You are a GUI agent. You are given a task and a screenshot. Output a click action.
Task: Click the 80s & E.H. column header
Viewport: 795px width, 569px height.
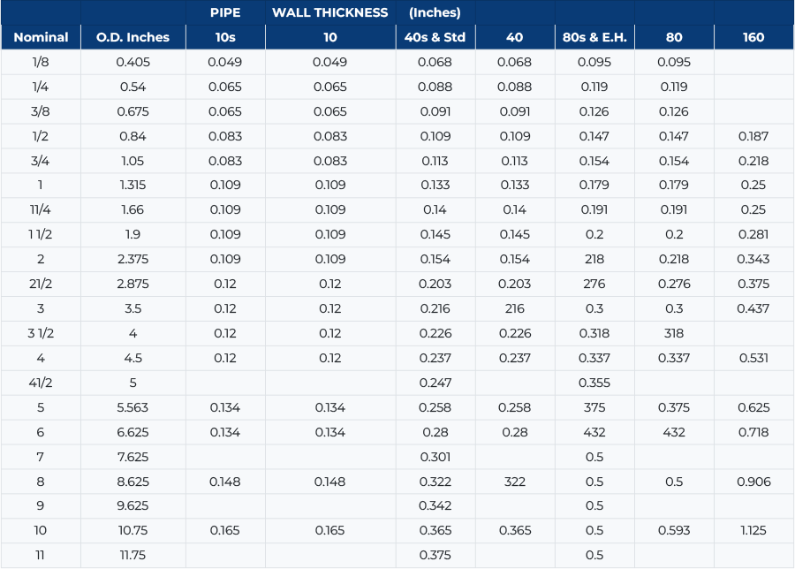pyautogui.click(x=594, y=37)
